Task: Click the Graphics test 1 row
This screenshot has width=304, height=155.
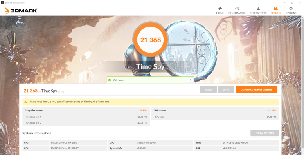Action: click(86, 117)
